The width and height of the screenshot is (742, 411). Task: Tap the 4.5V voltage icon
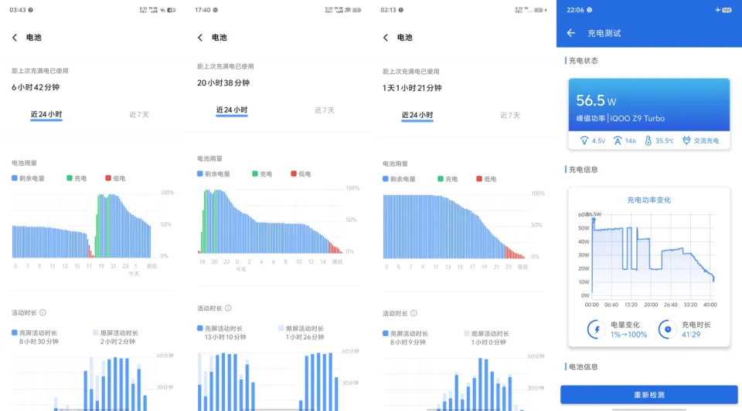coord(584,141)
